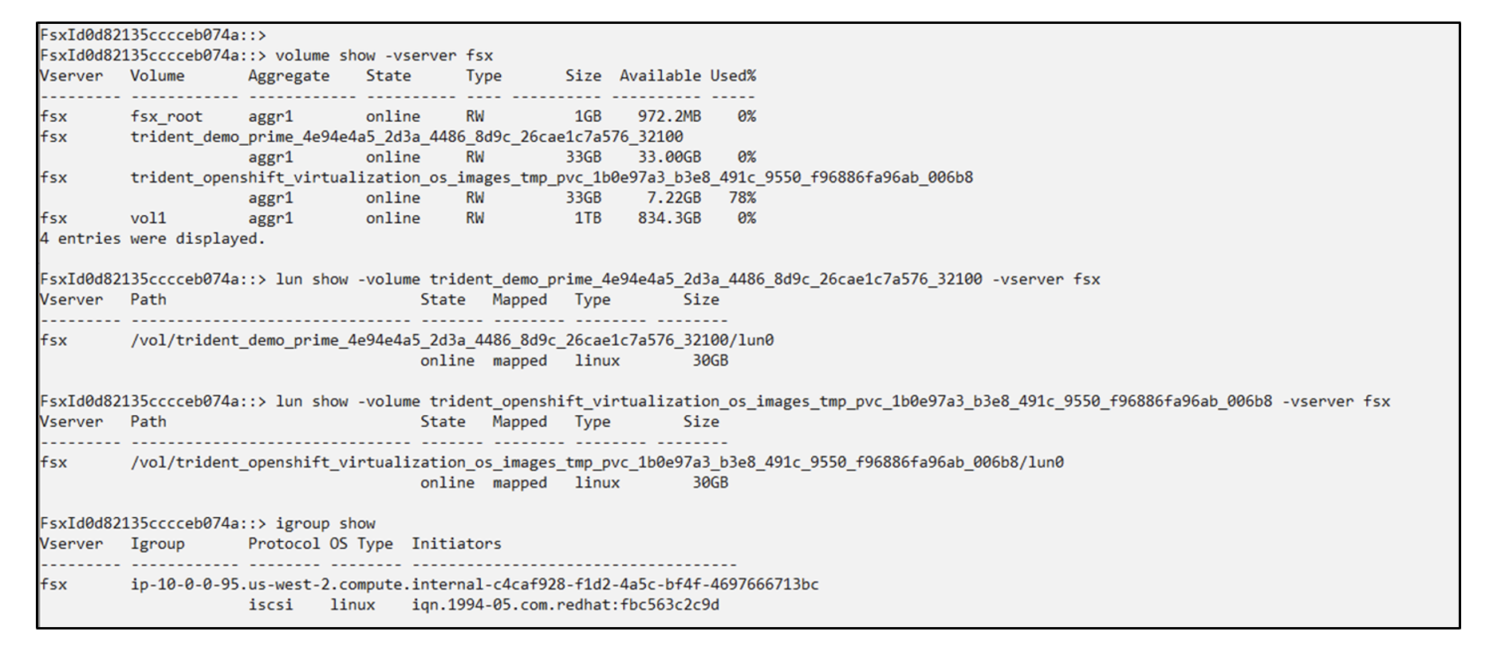Click the trident_openshift_virtualization volume name in volume list
Screen dimensions: 1501x647
[552, 178]
